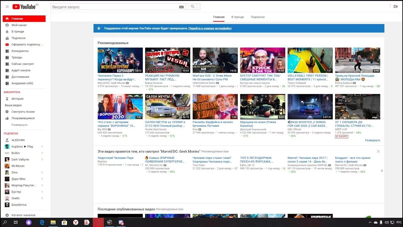Open Каталог каналов at sidebar bottom

click(x=24, y=215)
